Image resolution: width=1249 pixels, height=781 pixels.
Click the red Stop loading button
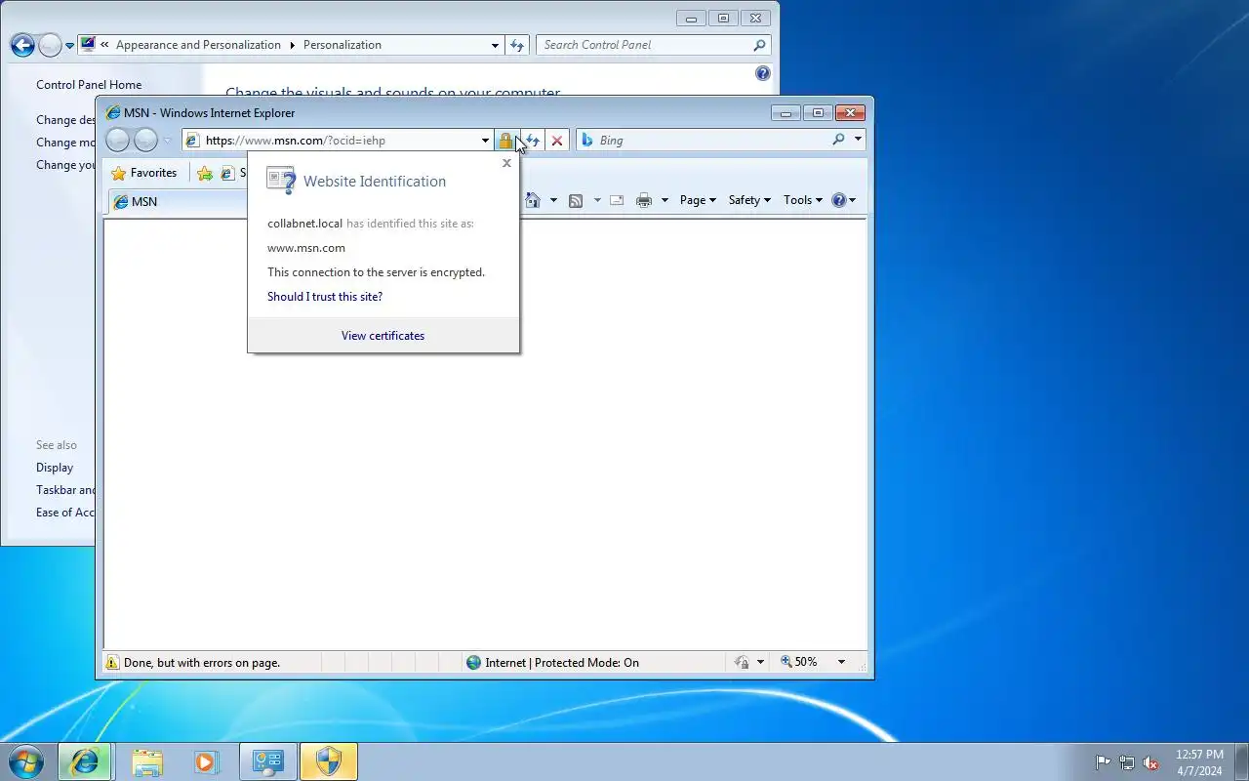tap(557, 141)
